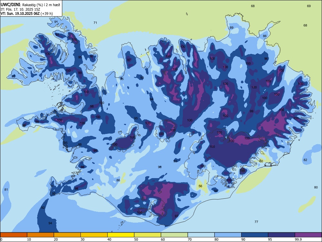Click the 'UWC/DINI' title text
This screenshot has width=322, height=242.
click(11, 5)
